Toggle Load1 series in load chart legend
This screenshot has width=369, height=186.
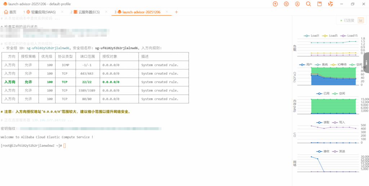tap(312, 36)
